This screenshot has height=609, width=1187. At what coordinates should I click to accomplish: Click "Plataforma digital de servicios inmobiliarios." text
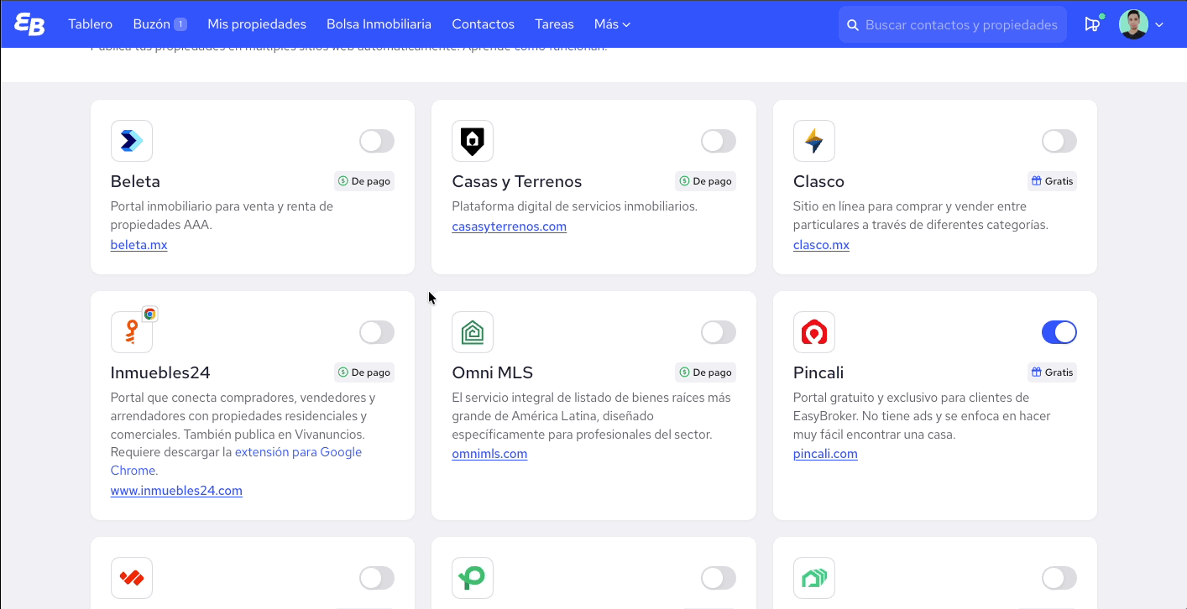(x=575, y=206)
